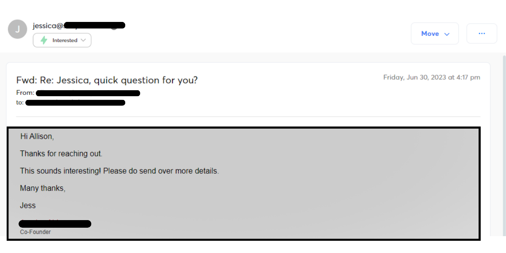Click the J sender avatar

[x=17, y=29]
